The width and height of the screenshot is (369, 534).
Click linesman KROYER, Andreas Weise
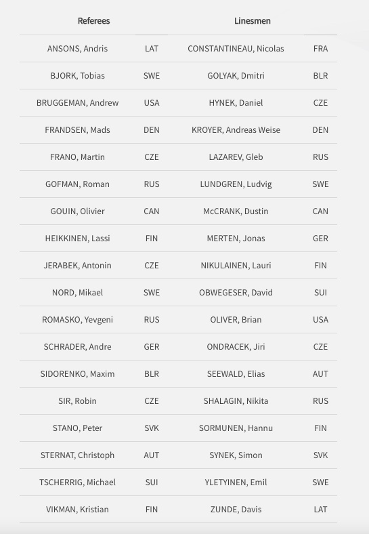[x=236, y=129]
